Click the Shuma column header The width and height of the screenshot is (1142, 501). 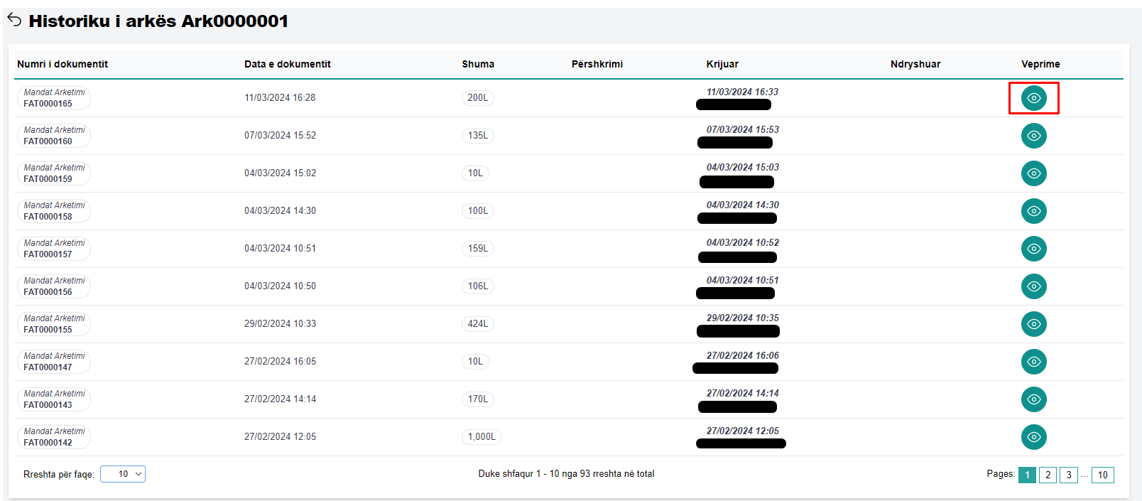478,64
